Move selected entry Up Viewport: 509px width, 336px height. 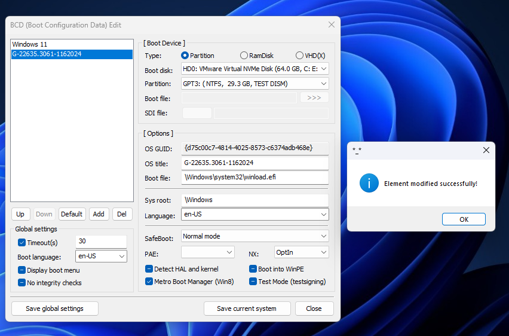pos(20,214)
